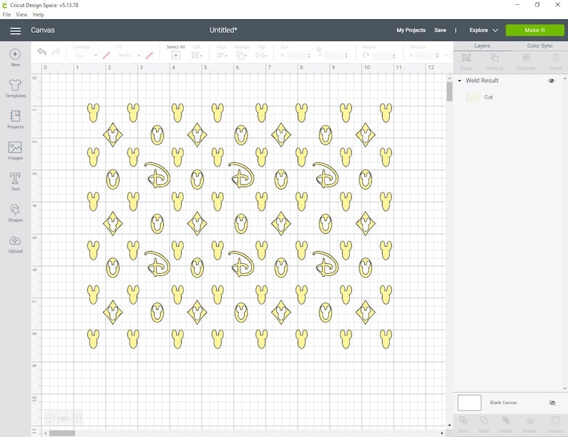
Task: Collapse the Weld Result layer group
Action: [460, 81]
